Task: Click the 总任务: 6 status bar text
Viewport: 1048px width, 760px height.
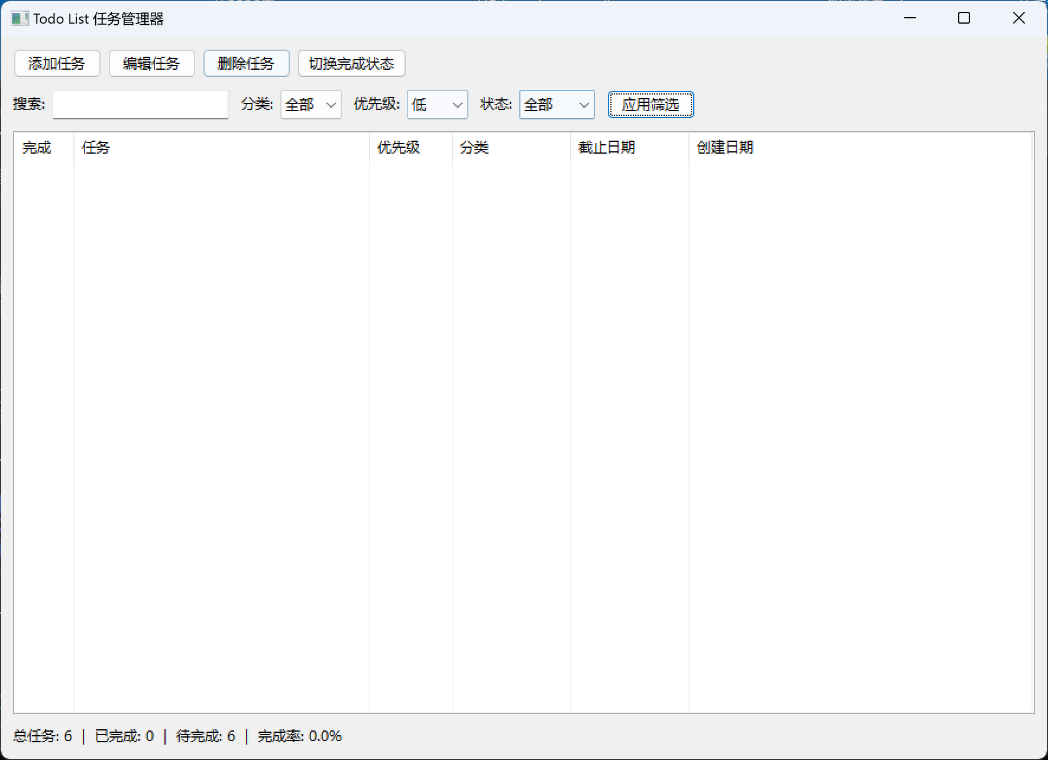Action: point(42,736)
